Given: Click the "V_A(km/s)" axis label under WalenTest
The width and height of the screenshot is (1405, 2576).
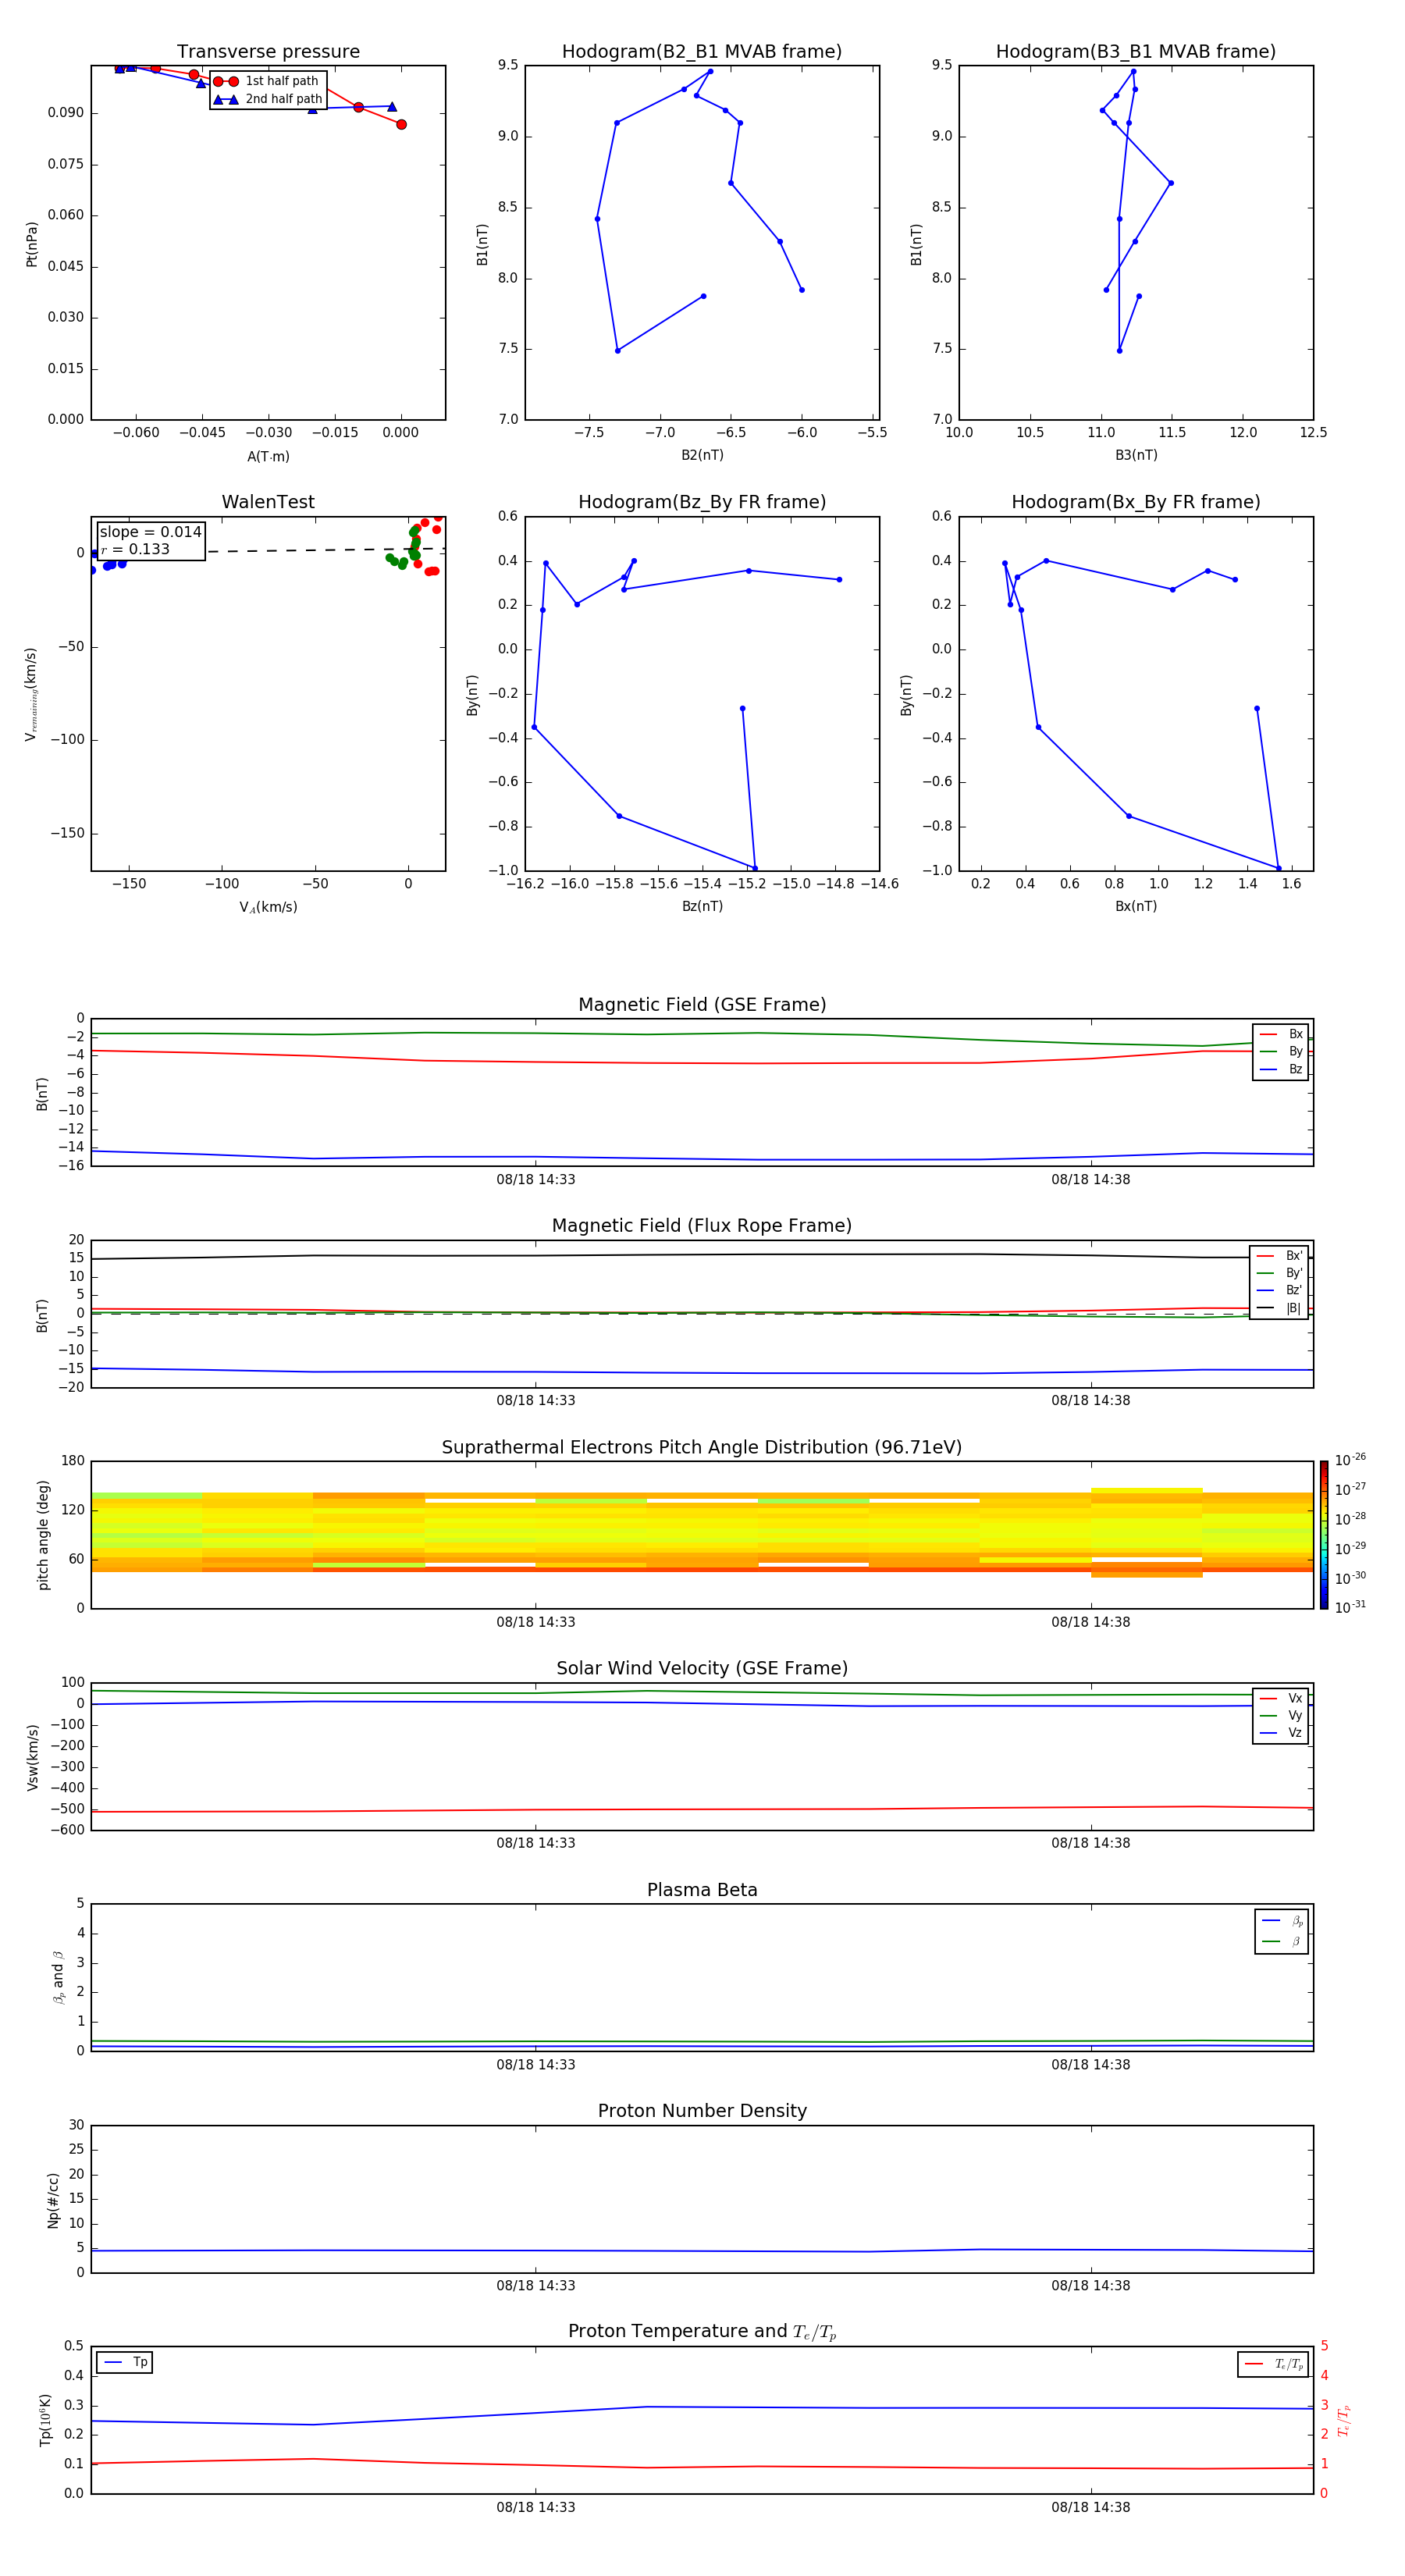Looking at the screenshot, I should [268, 907].
